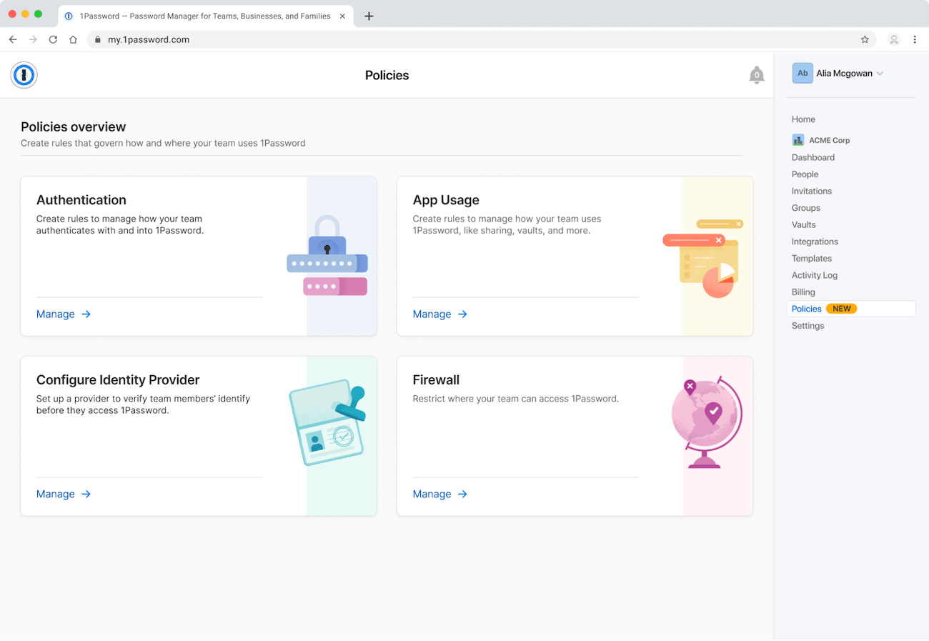Click the 1Password logo icon

[24, 75]
